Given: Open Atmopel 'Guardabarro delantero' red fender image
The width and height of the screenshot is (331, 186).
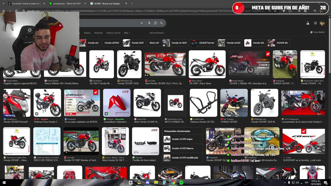Looking at the screenshot, I should (117, 103).
